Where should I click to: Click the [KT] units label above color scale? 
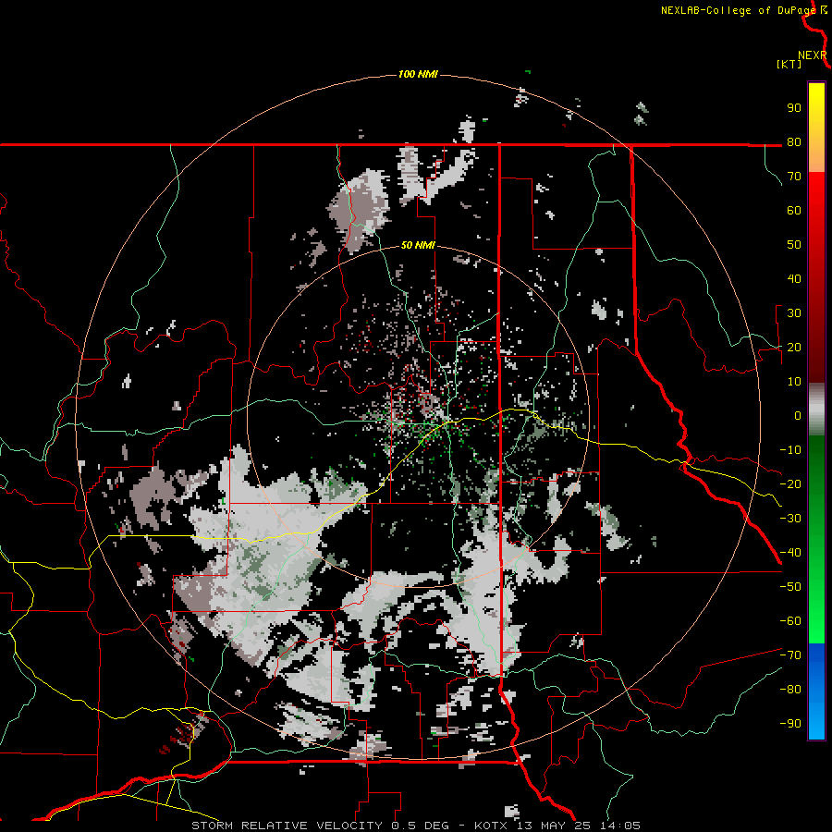pos(789,64)
